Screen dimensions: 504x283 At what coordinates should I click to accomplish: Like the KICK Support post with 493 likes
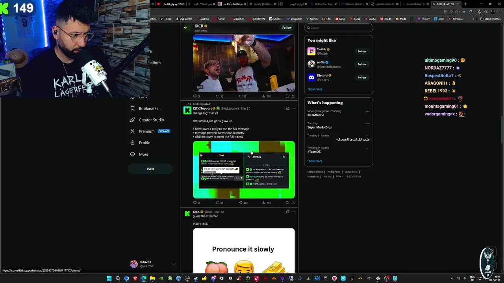243,203
